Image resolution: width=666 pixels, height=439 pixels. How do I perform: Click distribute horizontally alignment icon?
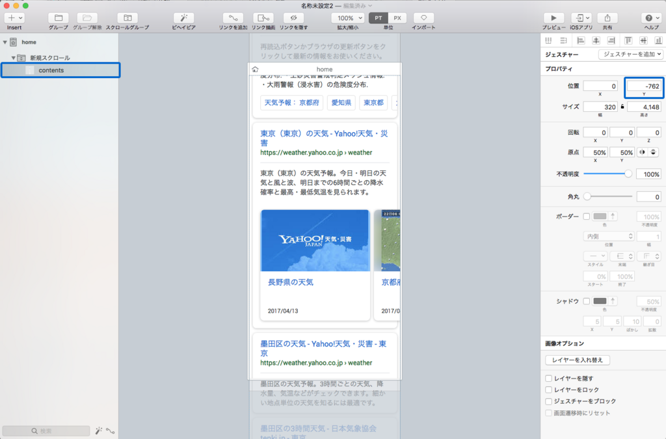[548, 40]
